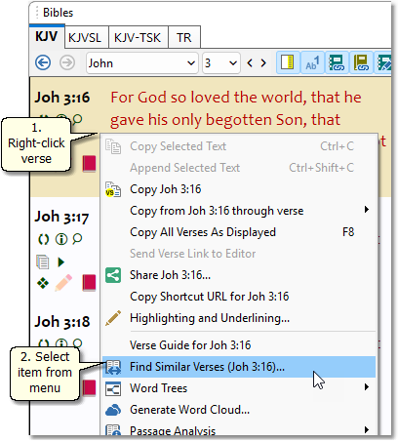398x442 pixels.
Task: Switch to the KJV Bible tab
Action: (x=47, y=37)
